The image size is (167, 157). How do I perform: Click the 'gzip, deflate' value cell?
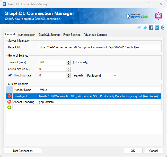point(100,102)
